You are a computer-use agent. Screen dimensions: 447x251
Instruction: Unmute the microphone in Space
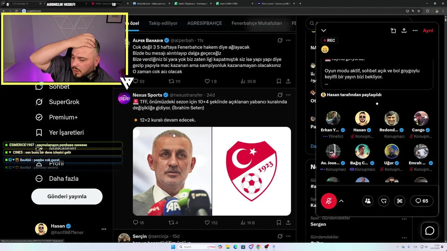329,201
